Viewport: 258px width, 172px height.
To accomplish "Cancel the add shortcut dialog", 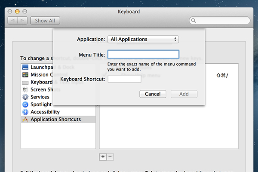I will pos(153,94).
